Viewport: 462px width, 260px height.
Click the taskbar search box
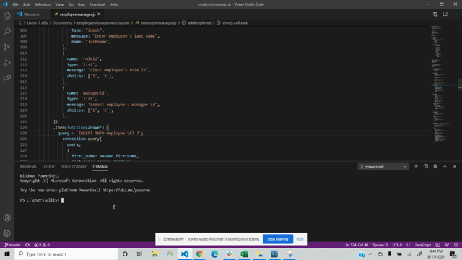[66, 253]
